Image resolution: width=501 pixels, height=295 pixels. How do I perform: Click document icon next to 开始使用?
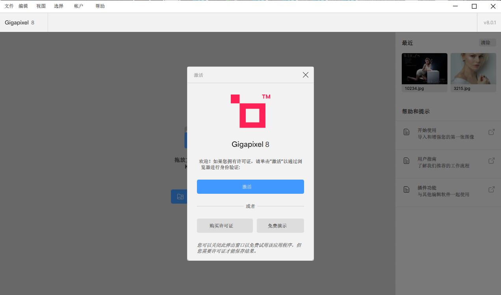(x=406, y=132)
